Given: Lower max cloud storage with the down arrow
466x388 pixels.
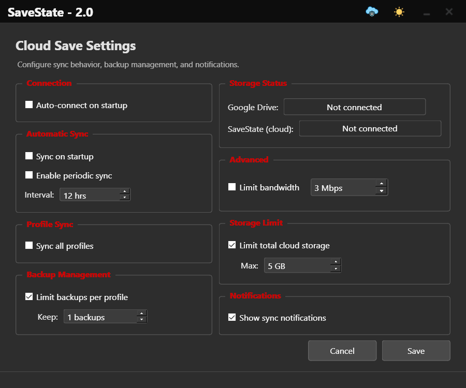Looking at the screenshot, I should click(x=336, y=268).
